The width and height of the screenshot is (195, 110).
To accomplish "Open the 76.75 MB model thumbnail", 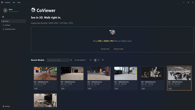I will [x=72, y=73].
